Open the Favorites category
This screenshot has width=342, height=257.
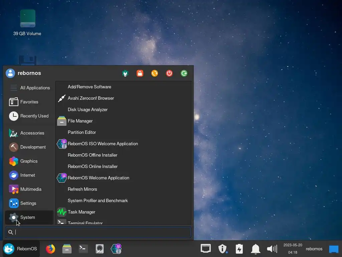point(29,102)
